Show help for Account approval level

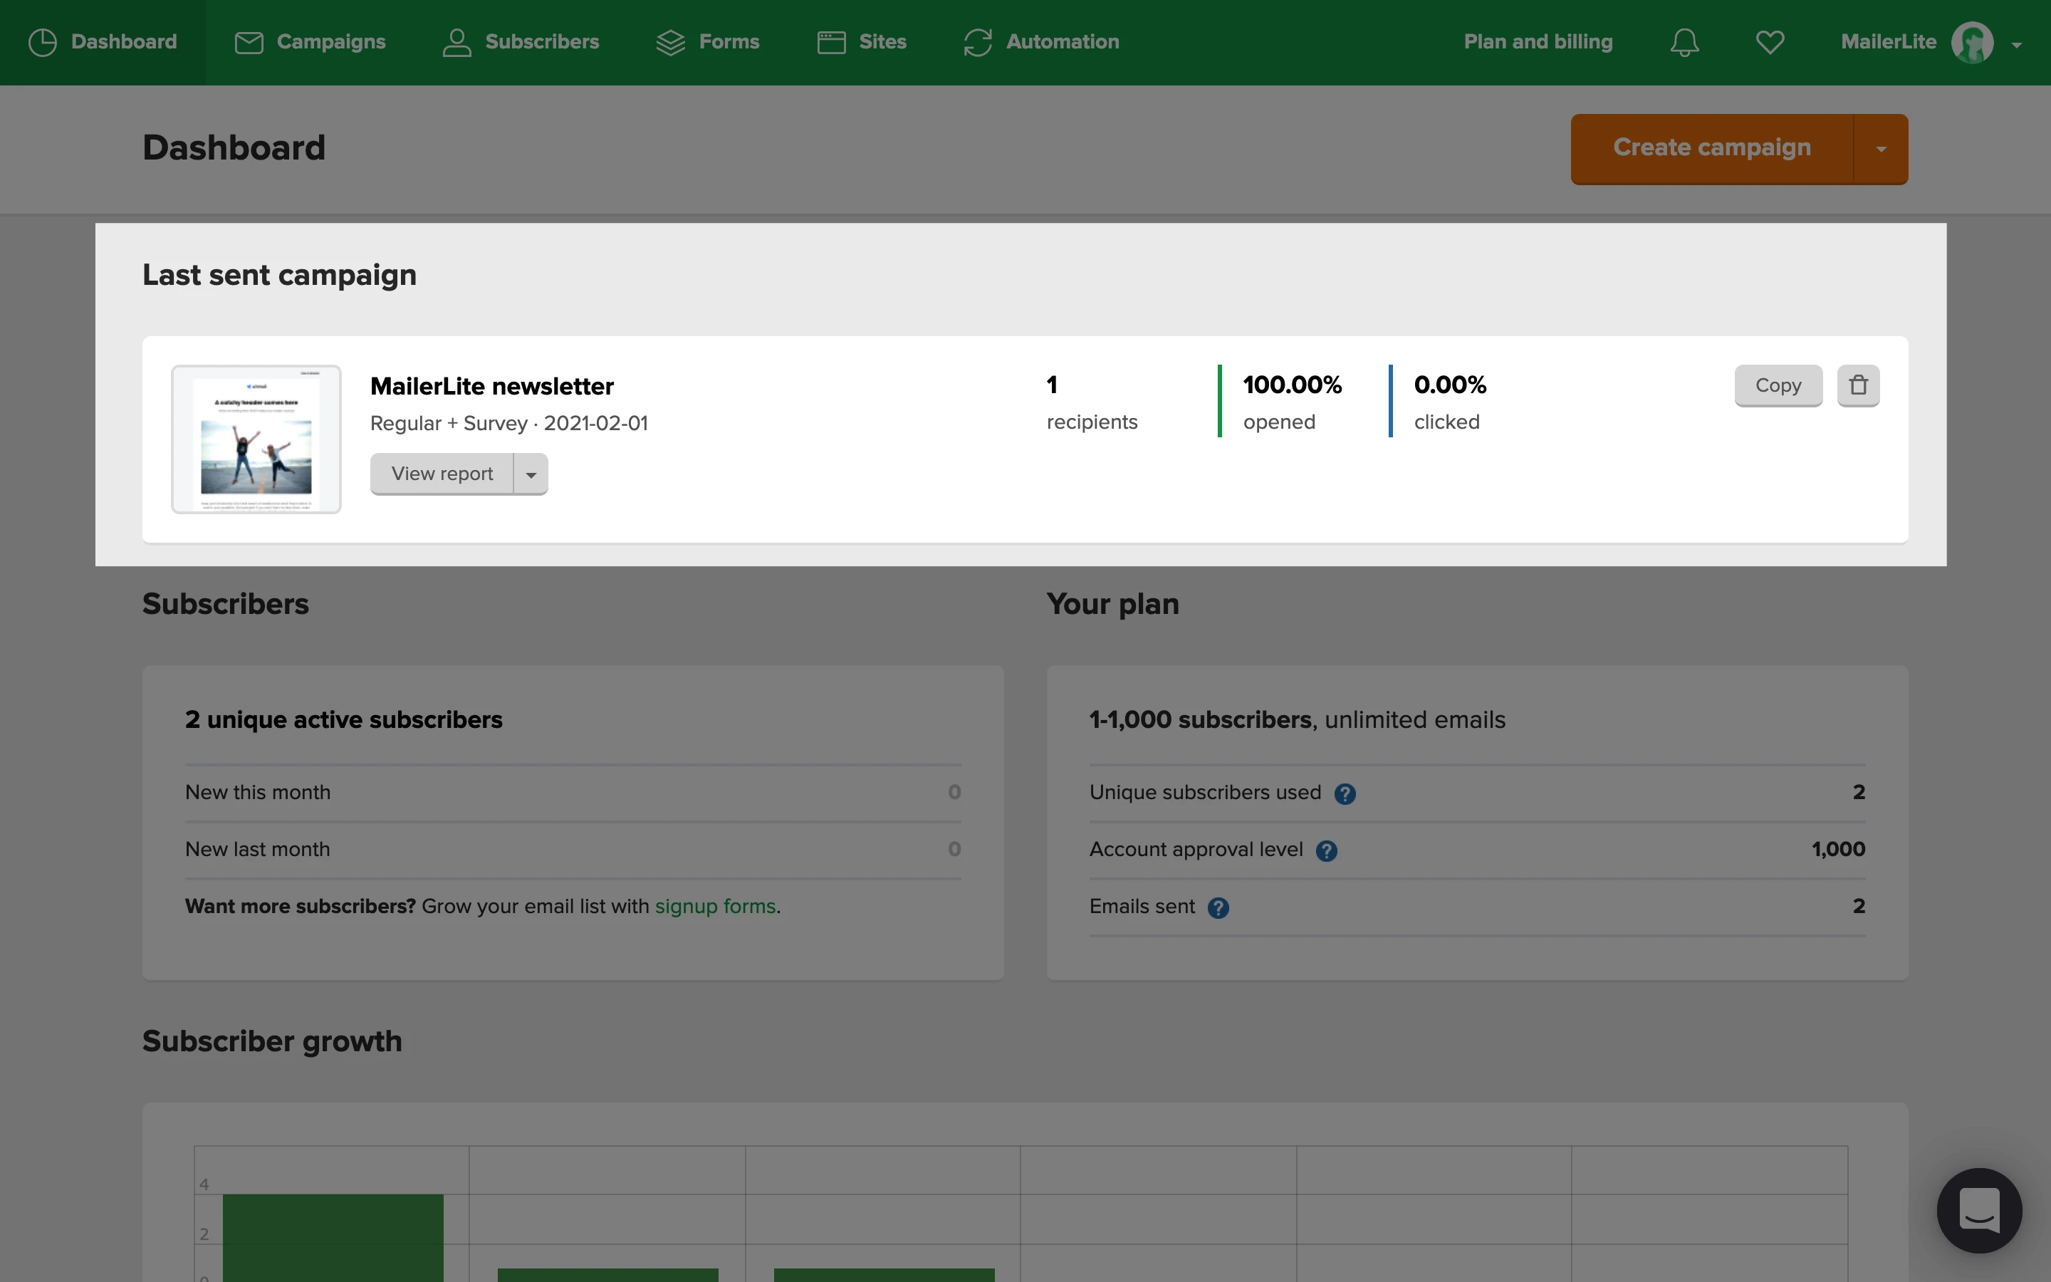(x=1326, y=850)
